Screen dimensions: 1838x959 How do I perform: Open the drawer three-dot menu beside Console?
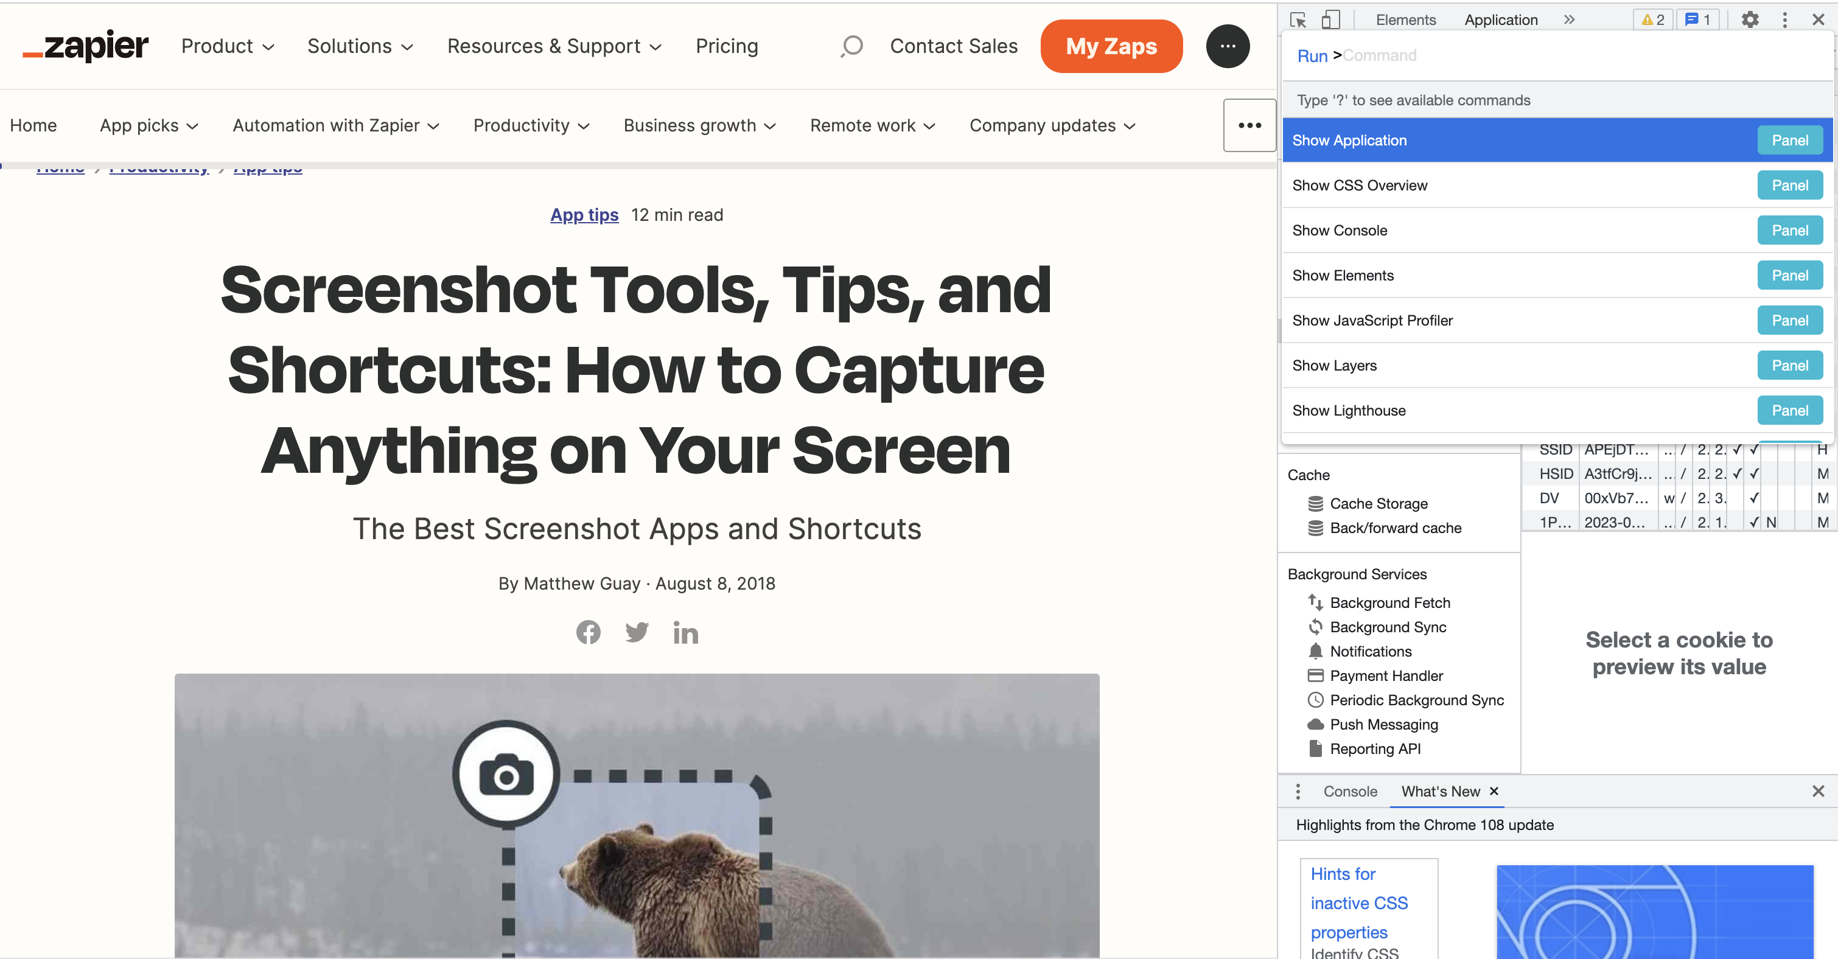tap(1298, 791)
